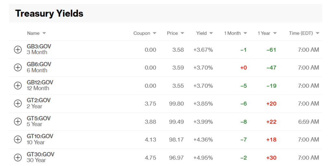Open the GT2:GOV 2 Year link
This screenshot has height=166, width=333.
coord(39,103)
